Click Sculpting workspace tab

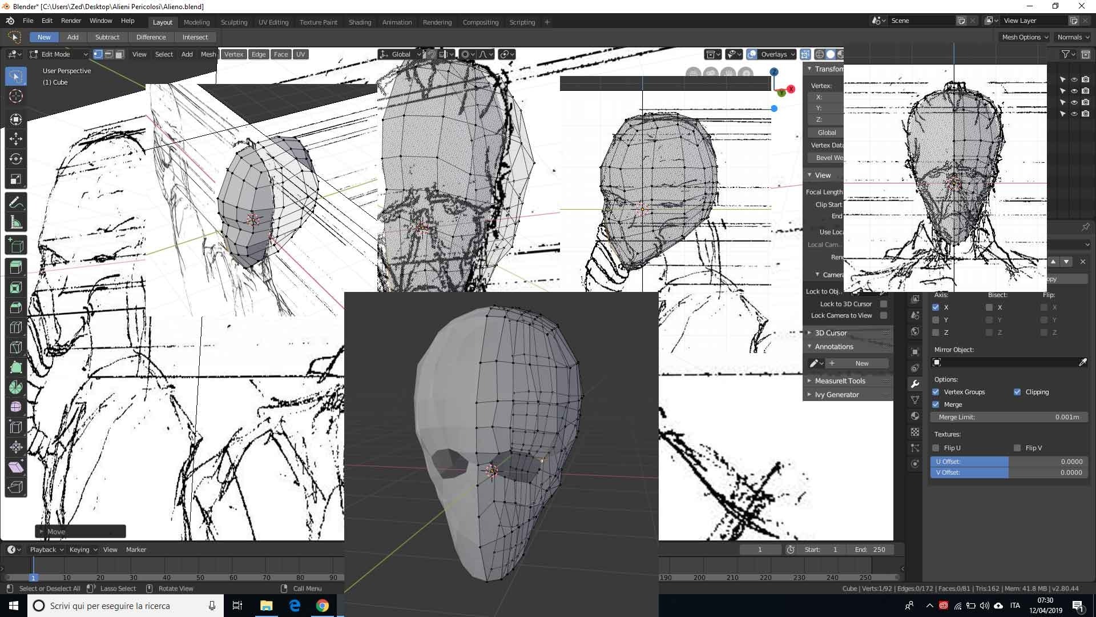233,21
